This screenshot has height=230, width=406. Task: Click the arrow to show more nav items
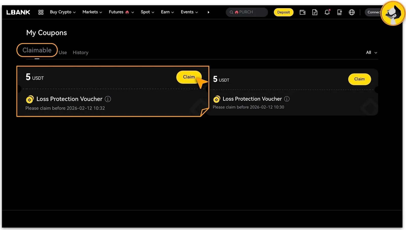click(208, 12)
